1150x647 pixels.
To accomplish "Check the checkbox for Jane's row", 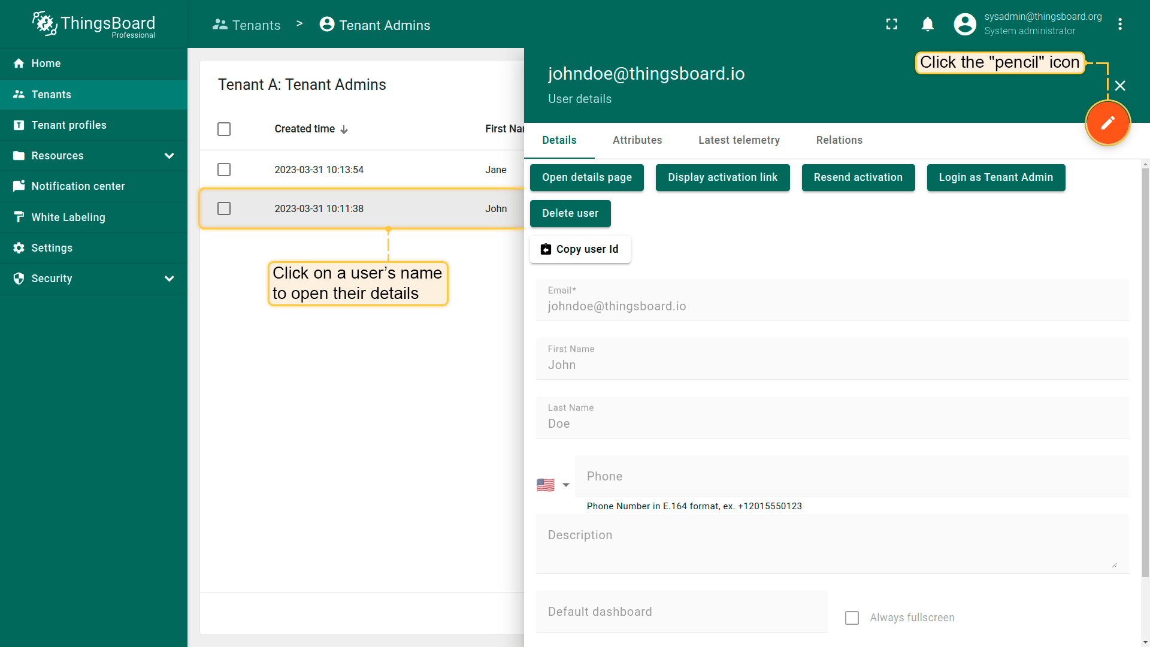I will coord(224,170).
